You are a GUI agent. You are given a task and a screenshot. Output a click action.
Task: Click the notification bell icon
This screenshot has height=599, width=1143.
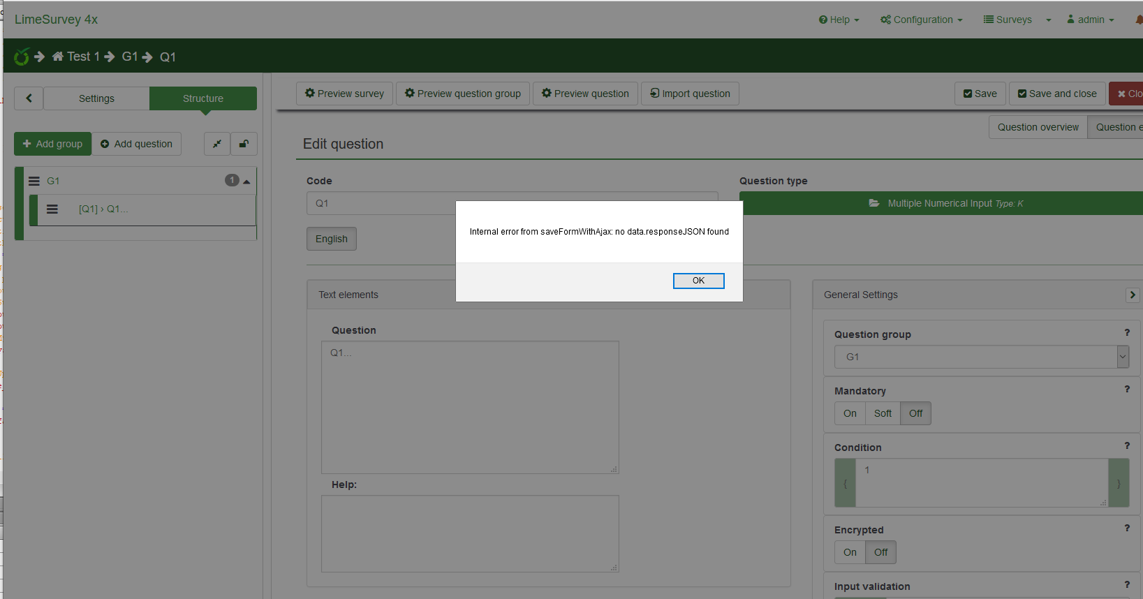point(1138,20)
